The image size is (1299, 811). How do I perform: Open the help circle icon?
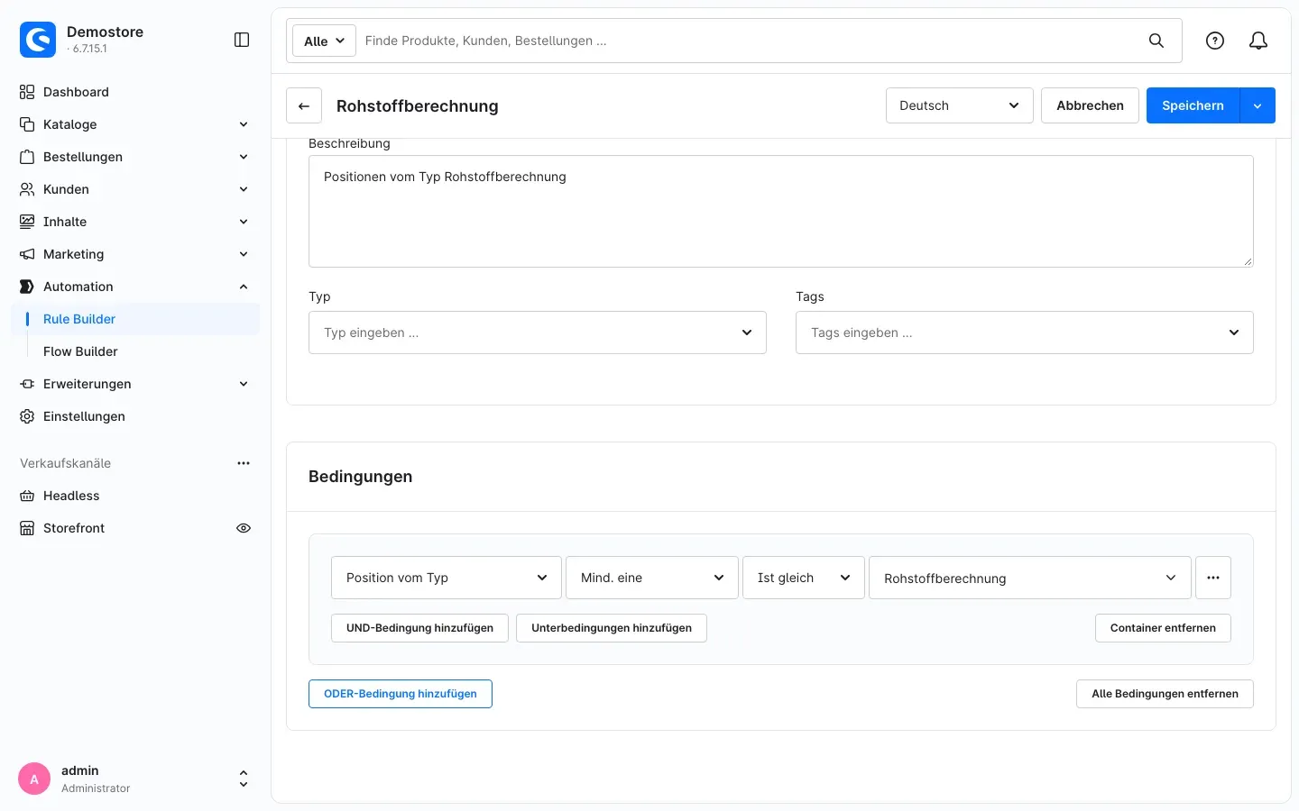[1215, 41]
